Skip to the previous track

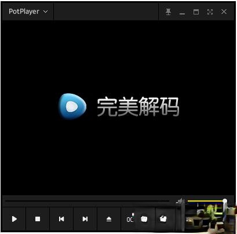61,219
